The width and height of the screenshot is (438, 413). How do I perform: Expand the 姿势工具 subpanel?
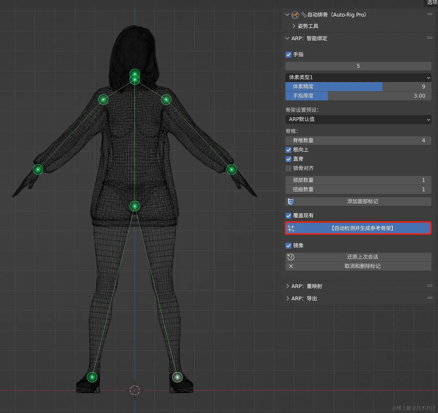pos(308,26)
